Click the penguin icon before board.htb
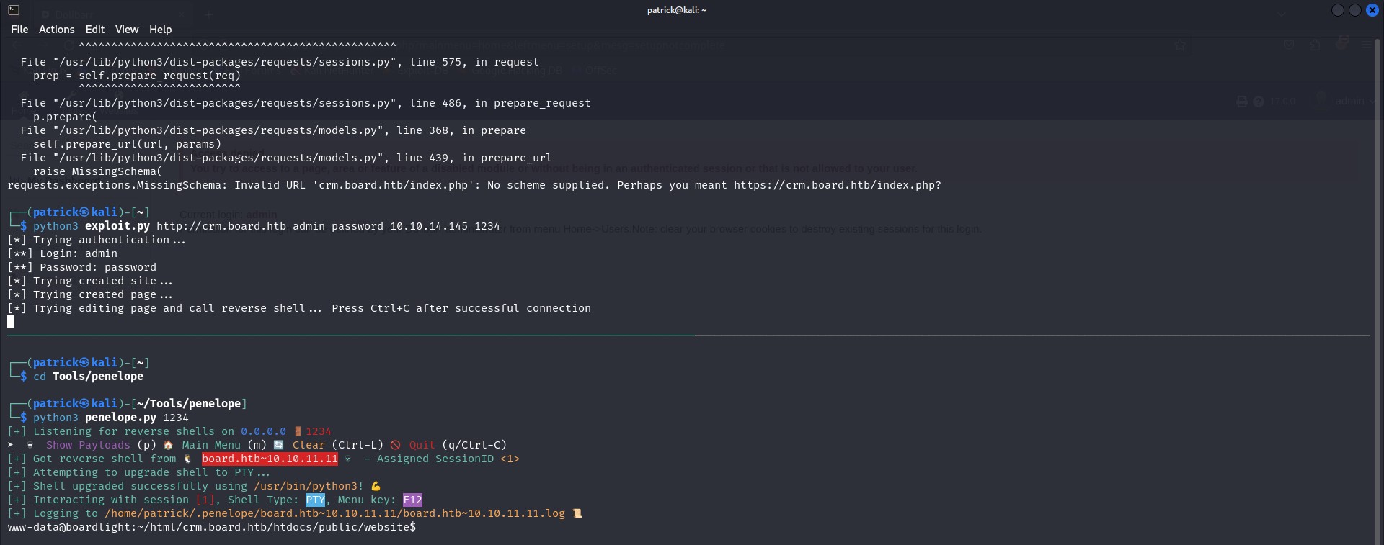The height and width of the screenshot is (545, 1384). tap(187, 459)
